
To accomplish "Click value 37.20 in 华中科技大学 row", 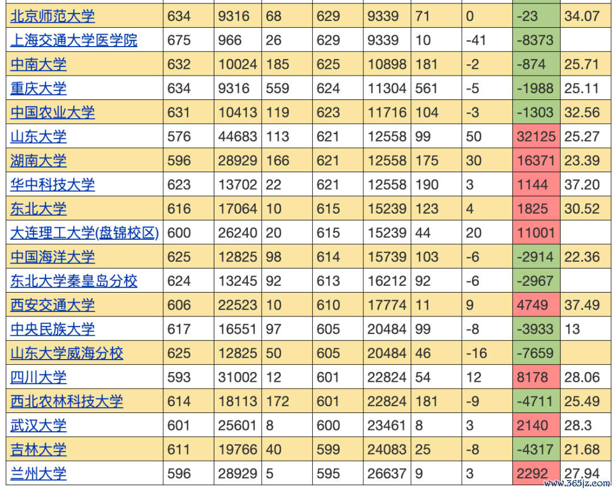I will pos(582,185).
